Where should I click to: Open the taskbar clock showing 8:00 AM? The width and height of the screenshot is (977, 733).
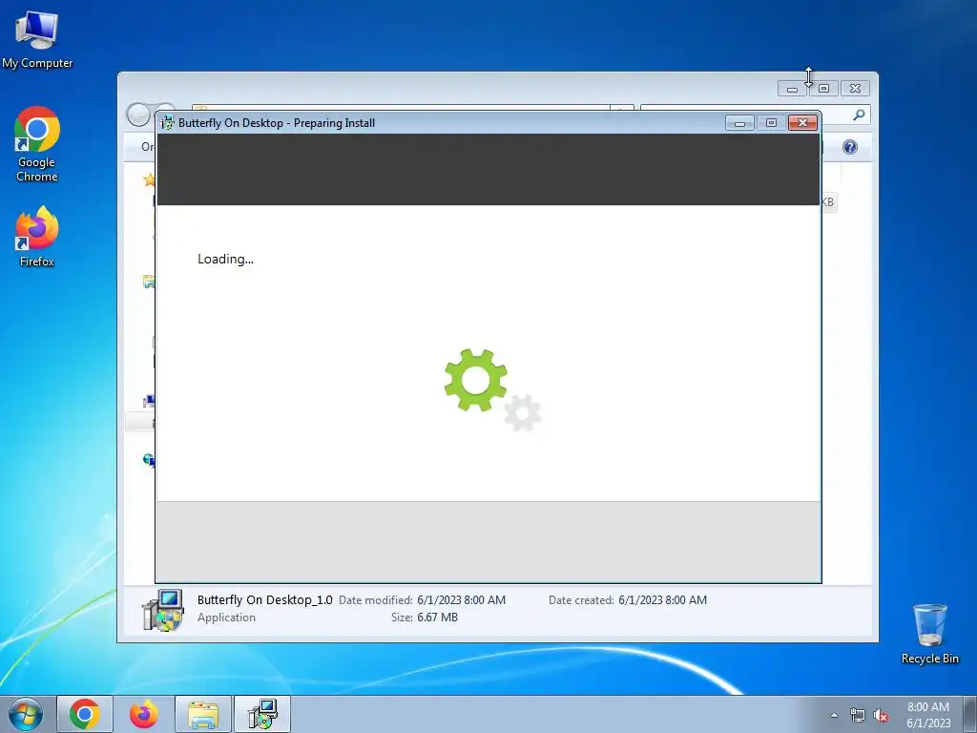click(x=927, y=714)
